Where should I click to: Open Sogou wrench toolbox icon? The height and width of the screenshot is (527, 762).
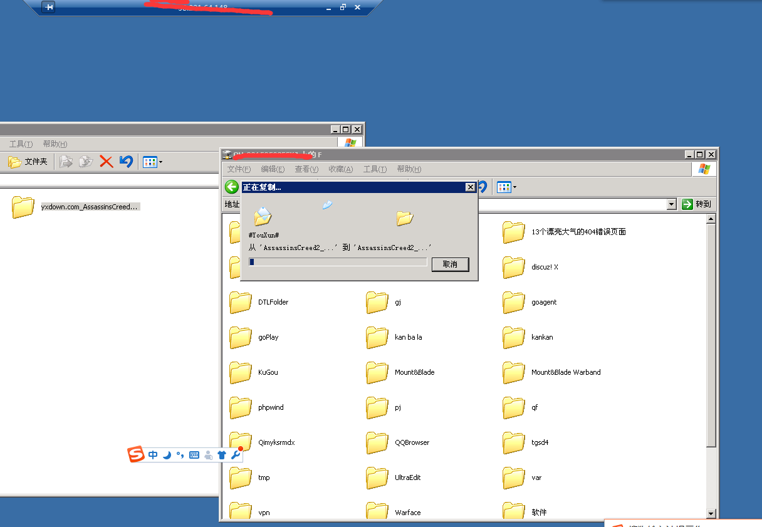pos(236,454)
